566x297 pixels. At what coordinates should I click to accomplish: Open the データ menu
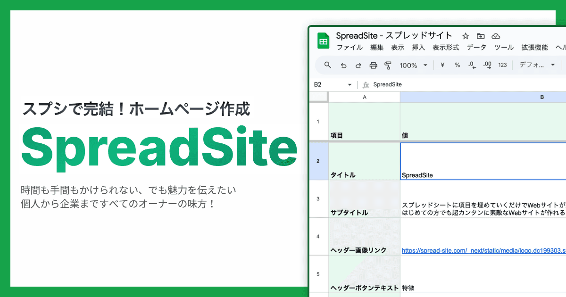pos(476,47)
